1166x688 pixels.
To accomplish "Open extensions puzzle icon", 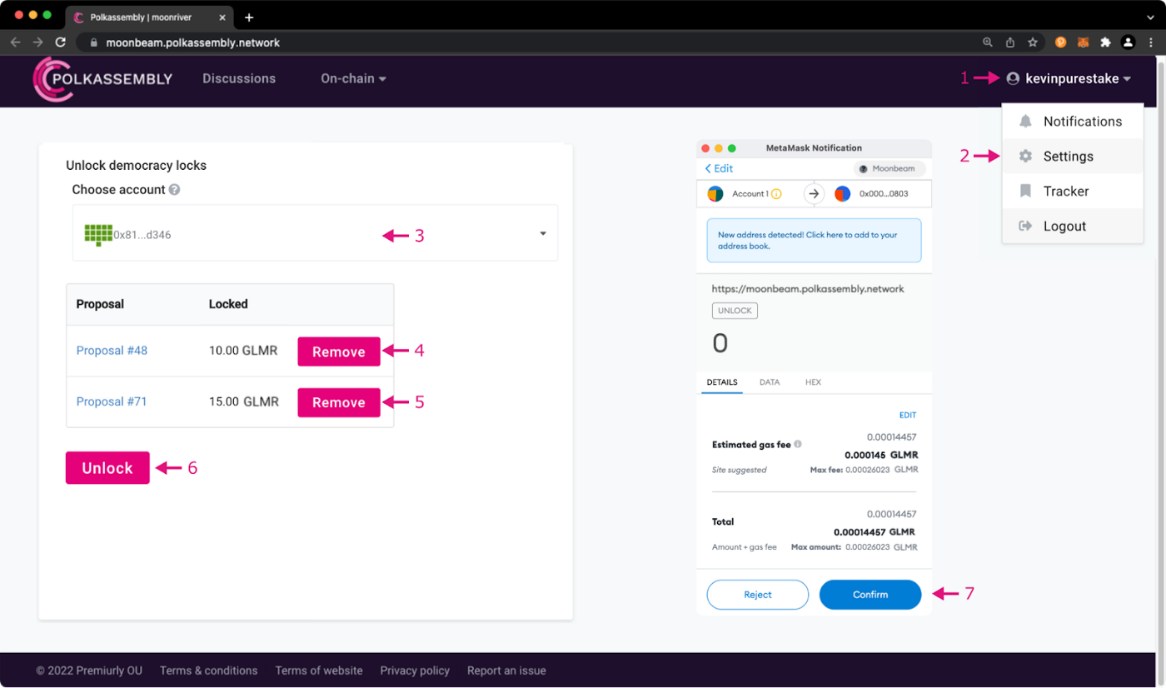I will (x=1105, y=42).
